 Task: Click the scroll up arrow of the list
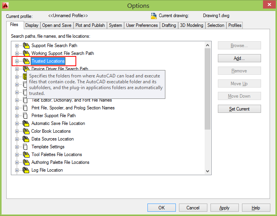(208, 45)
